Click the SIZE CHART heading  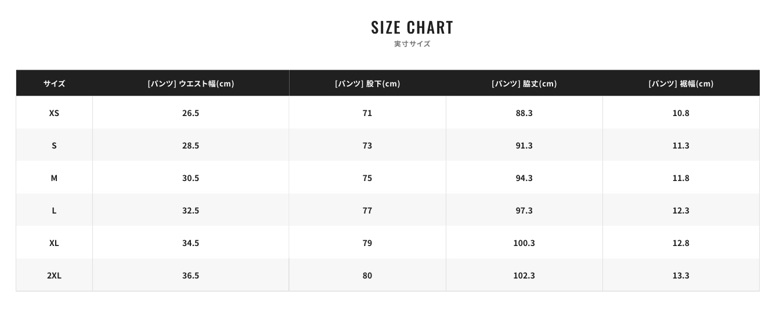412,27
